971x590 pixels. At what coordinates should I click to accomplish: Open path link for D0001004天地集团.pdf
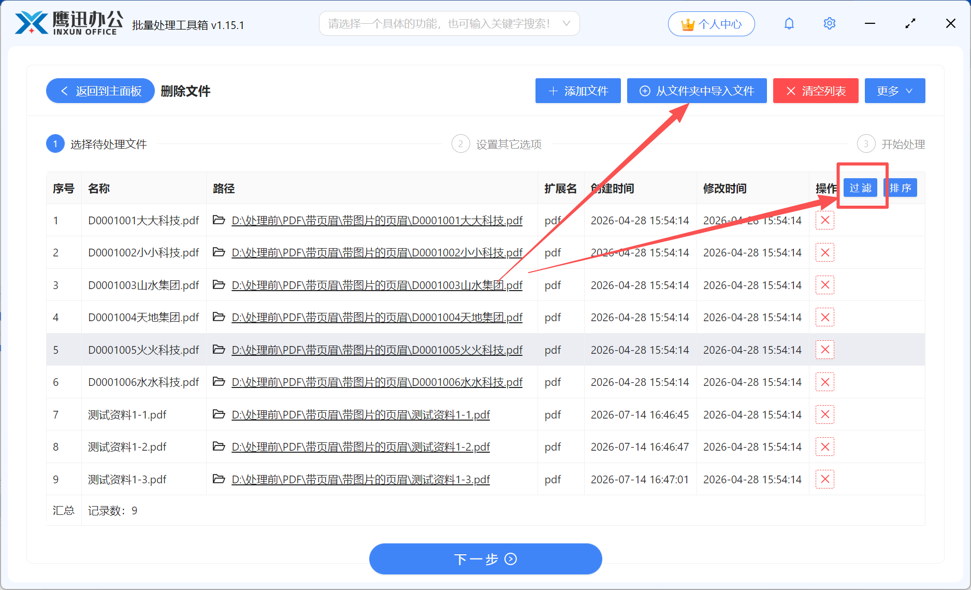(377, 318)
